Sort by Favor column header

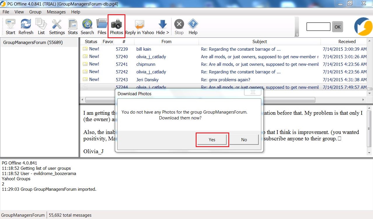click(108, 42)
